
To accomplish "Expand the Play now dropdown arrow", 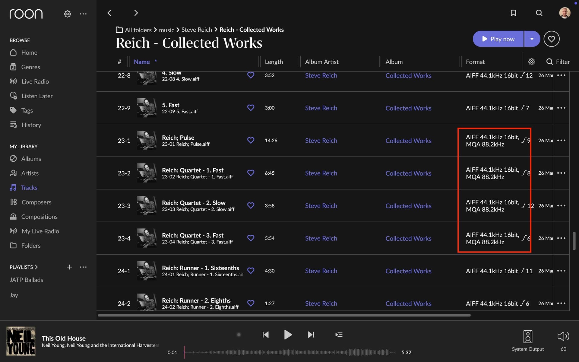I will coord(532,39).
